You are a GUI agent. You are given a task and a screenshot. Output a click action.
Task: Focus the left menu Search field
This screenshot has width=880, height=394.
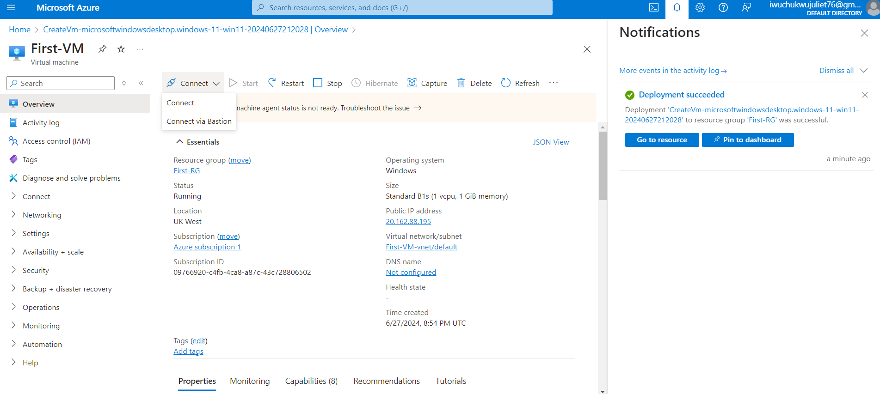pyautogui.click(x=61, y=83)
